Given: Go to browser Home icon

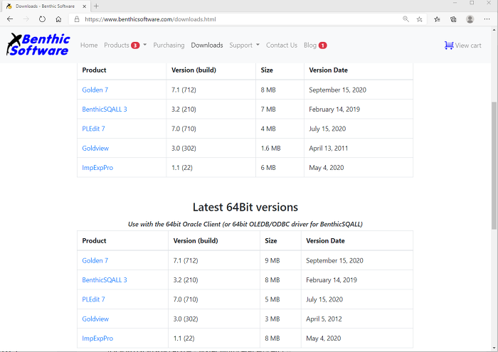Looking at the screenshot, I should [x=58, y=19].
